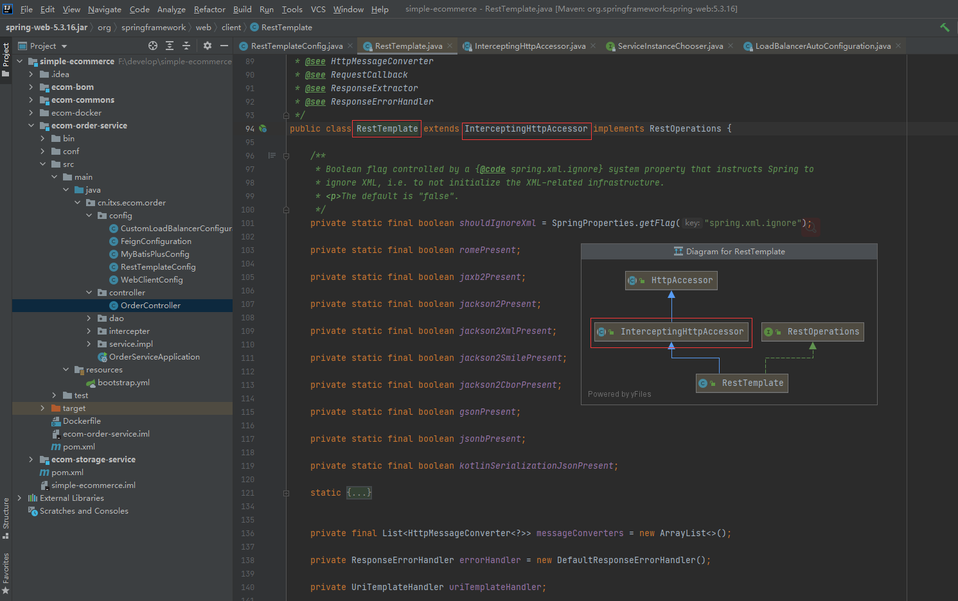This screenshot has height=601, width=958.
Task: Expand the intercepter package
Action: (89, 331)
